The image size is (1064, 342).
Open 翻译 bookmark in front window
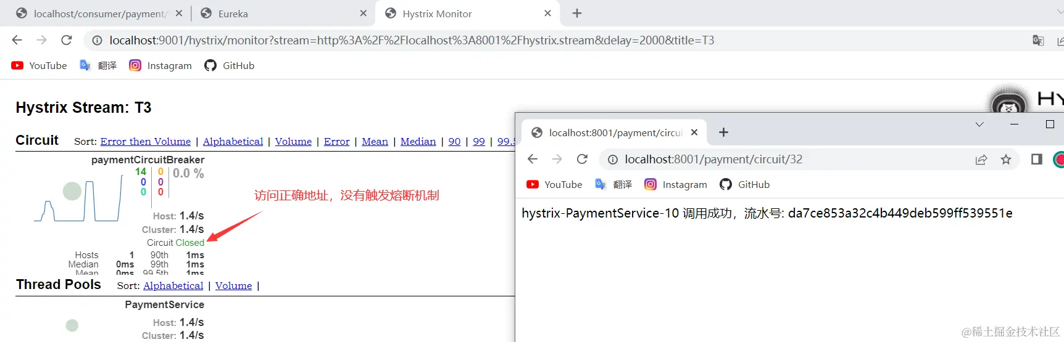coord(613,184)
